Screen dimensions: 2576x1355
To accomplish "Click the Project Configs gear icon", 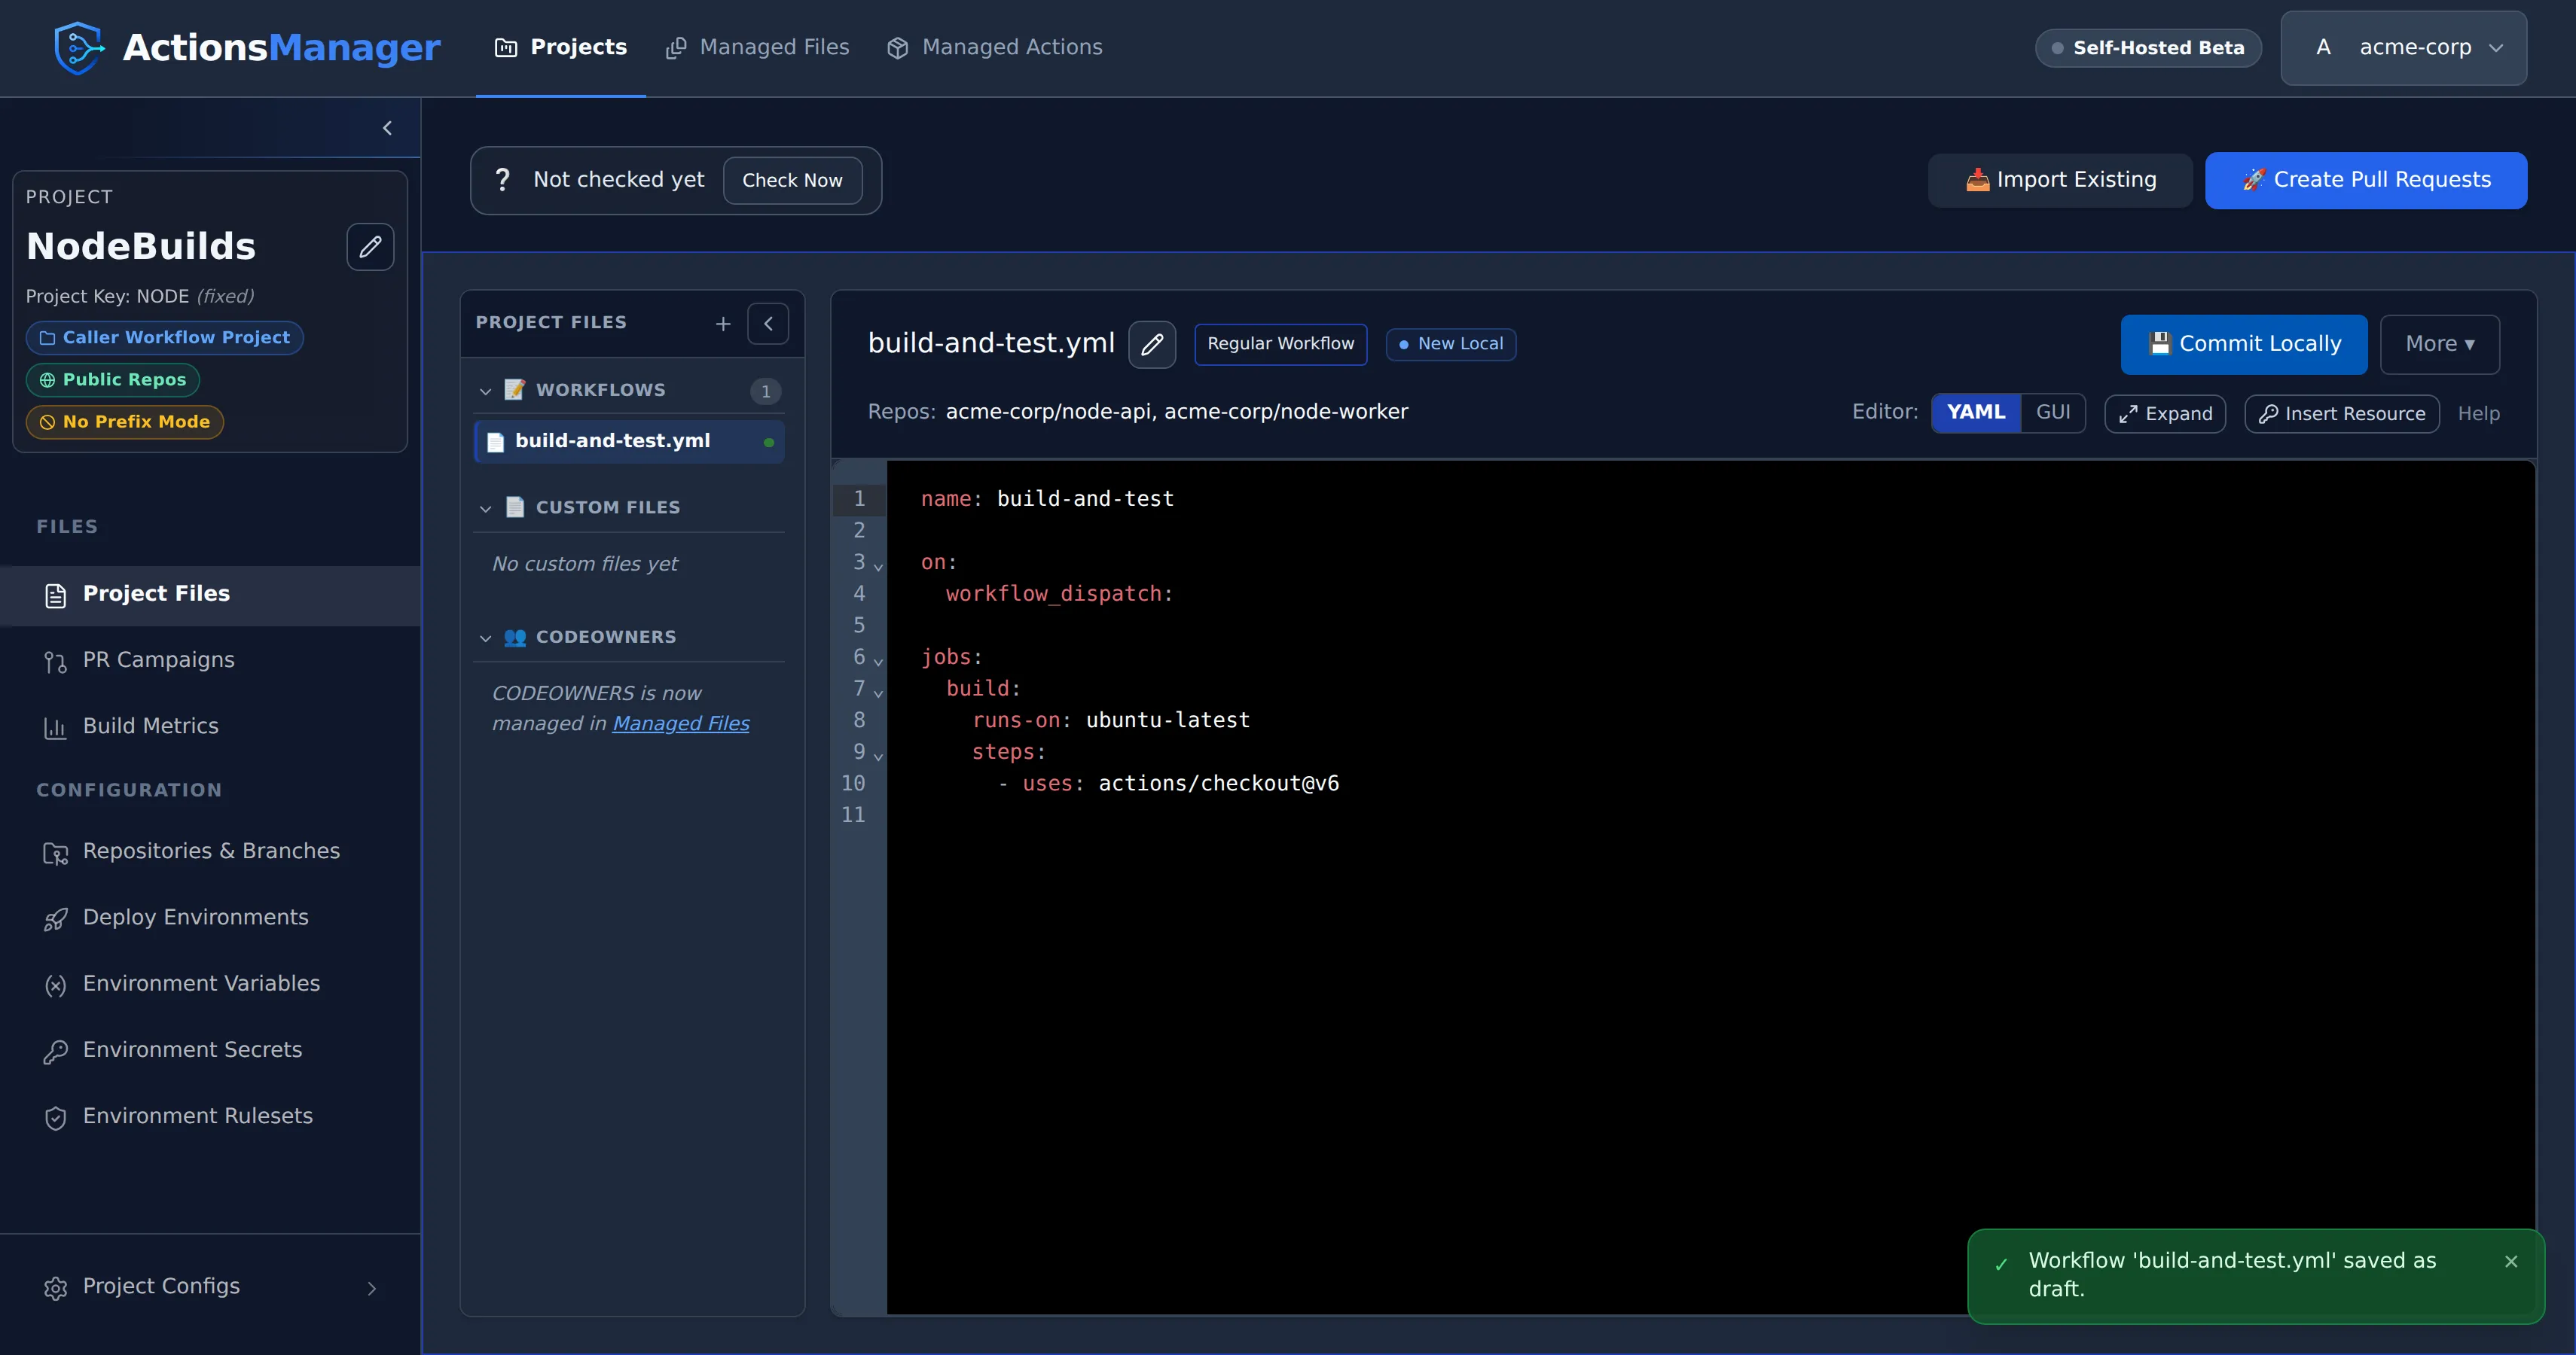I will [56, 1288].
